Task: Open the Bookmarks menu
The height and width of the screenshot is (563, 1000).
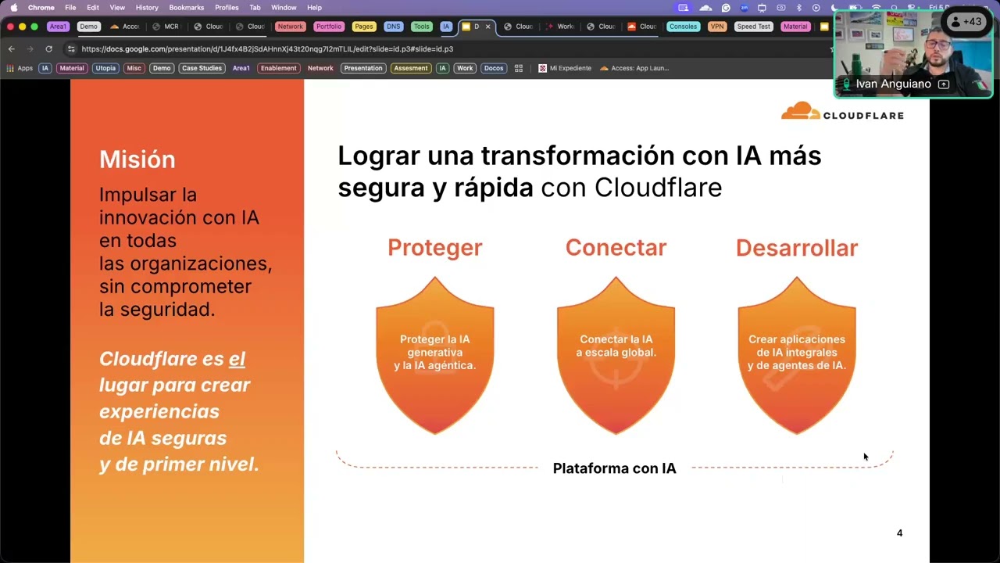Action: [x=187, y=7]
